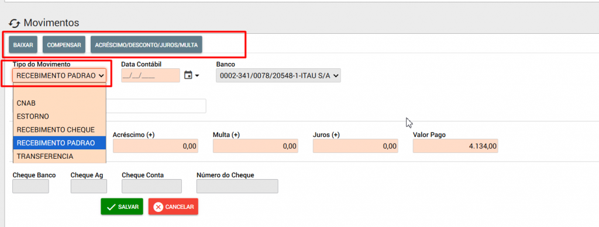
Task: Click the COMPENSAR button
Action: (x=64, y=44)
